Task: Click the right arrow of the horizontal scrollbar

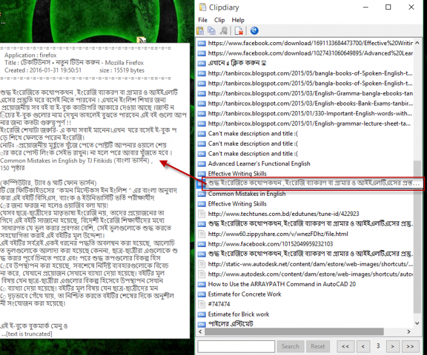Action: [409, 332]
